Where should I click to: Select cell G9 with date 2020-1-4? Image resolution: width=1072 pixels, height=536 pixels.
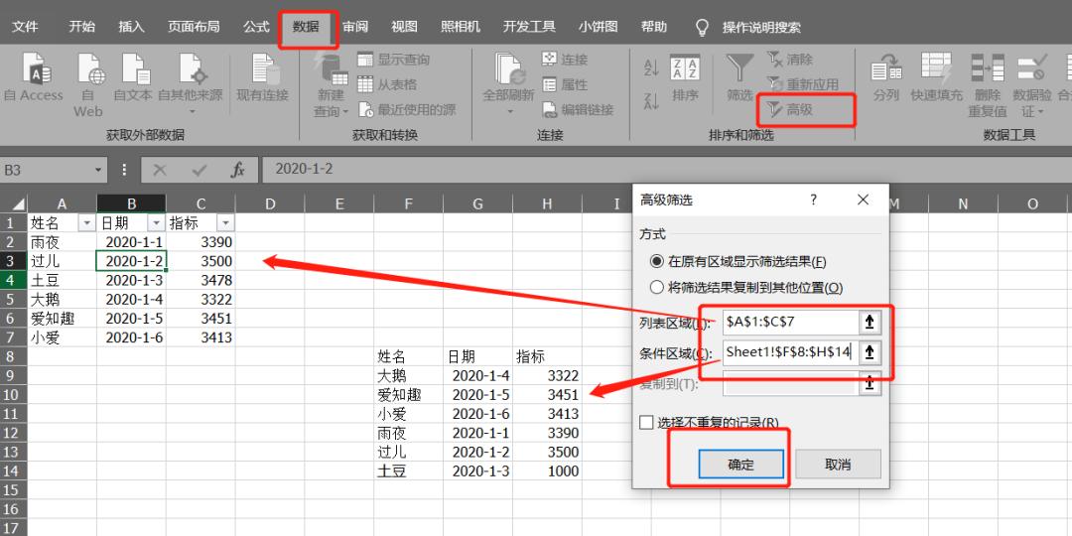(477, 375)
